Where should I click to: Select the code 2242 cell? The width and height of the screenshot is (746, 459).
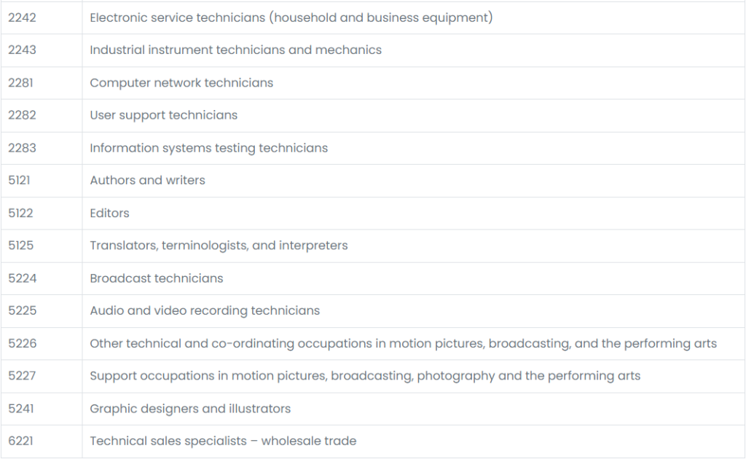click(42, 17)
